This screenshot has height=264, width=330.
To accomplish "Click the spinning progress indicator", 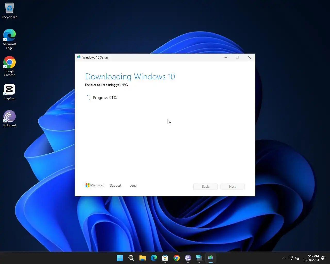I will click(88, 97).
